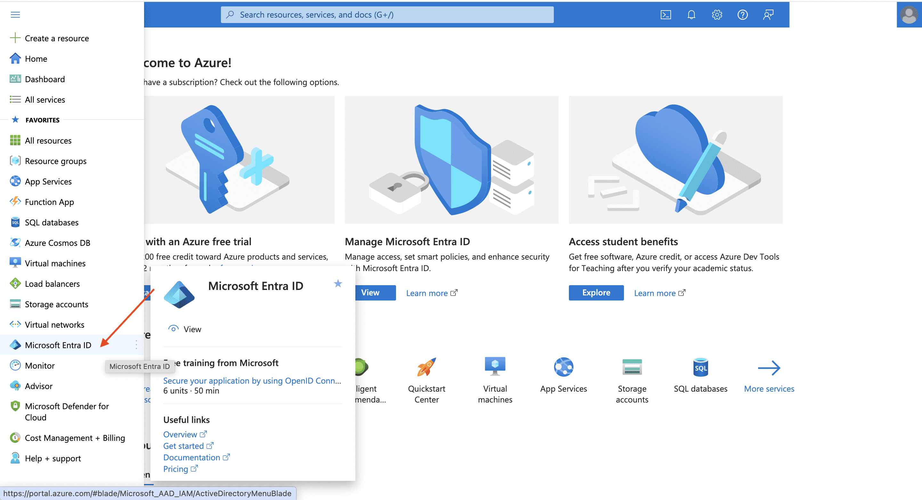Open Cloud Shell from the top bar

click(x=665, y=15)
